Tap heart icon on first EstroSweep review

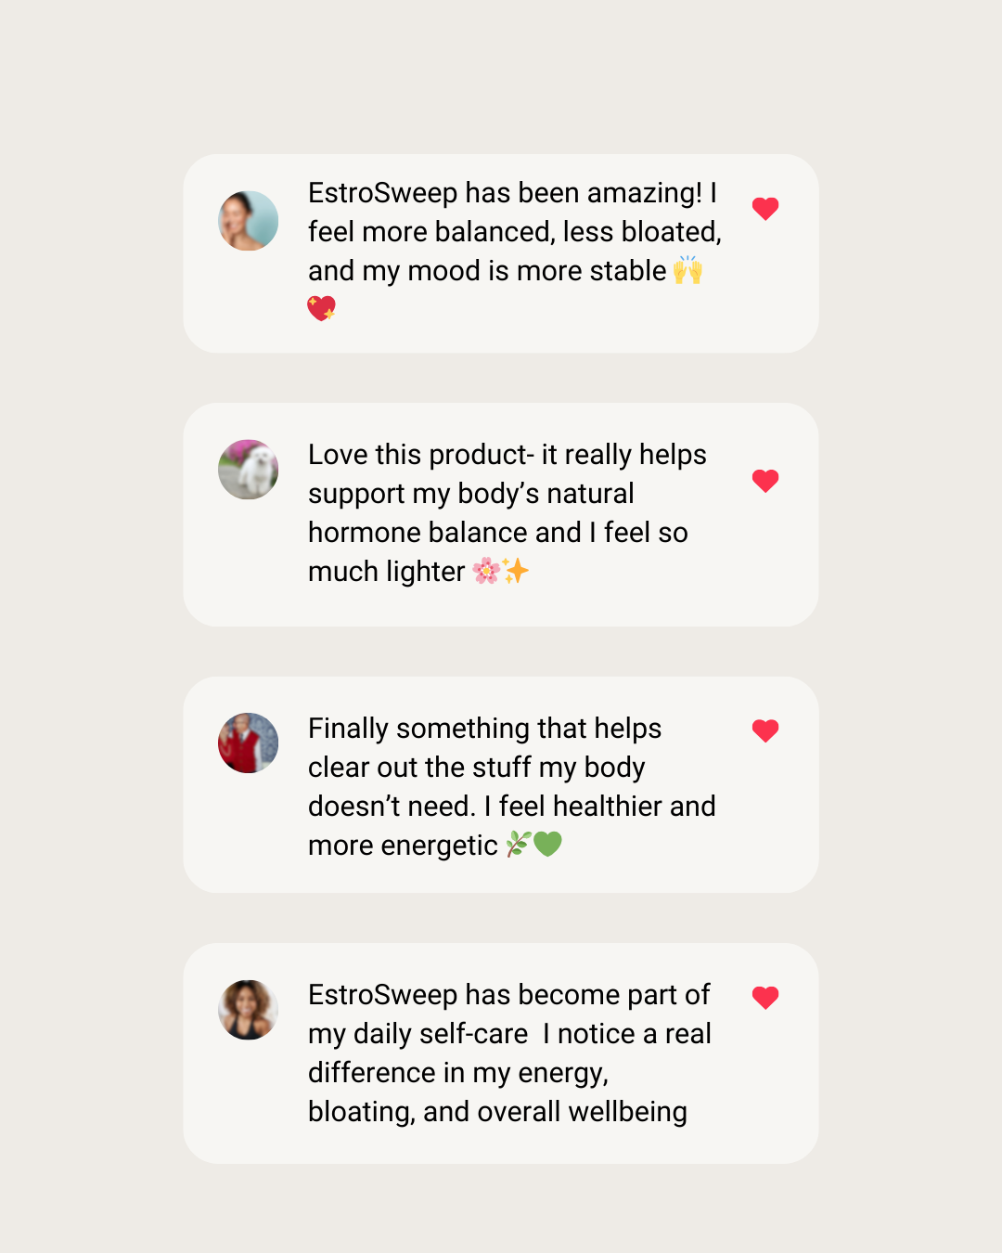pyautogui.click(x=765, y=209)
